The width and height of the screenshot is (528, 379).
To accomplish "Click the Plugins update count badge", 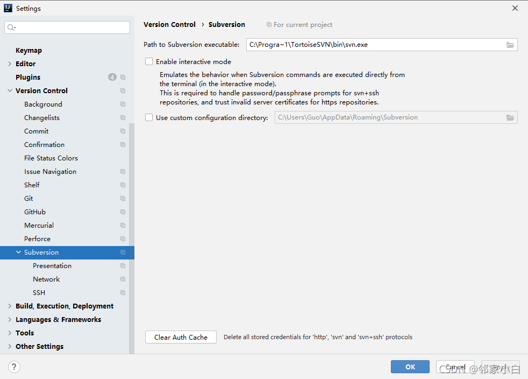I will tap(112, 77).
